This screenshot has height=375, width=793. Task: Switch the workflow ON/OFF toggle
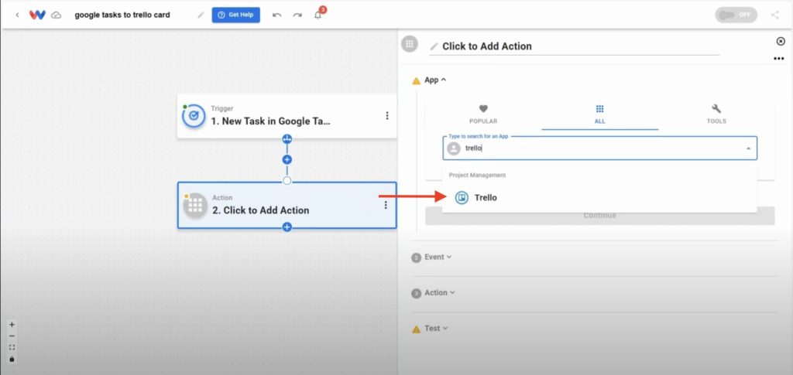(x=736, y=15)
